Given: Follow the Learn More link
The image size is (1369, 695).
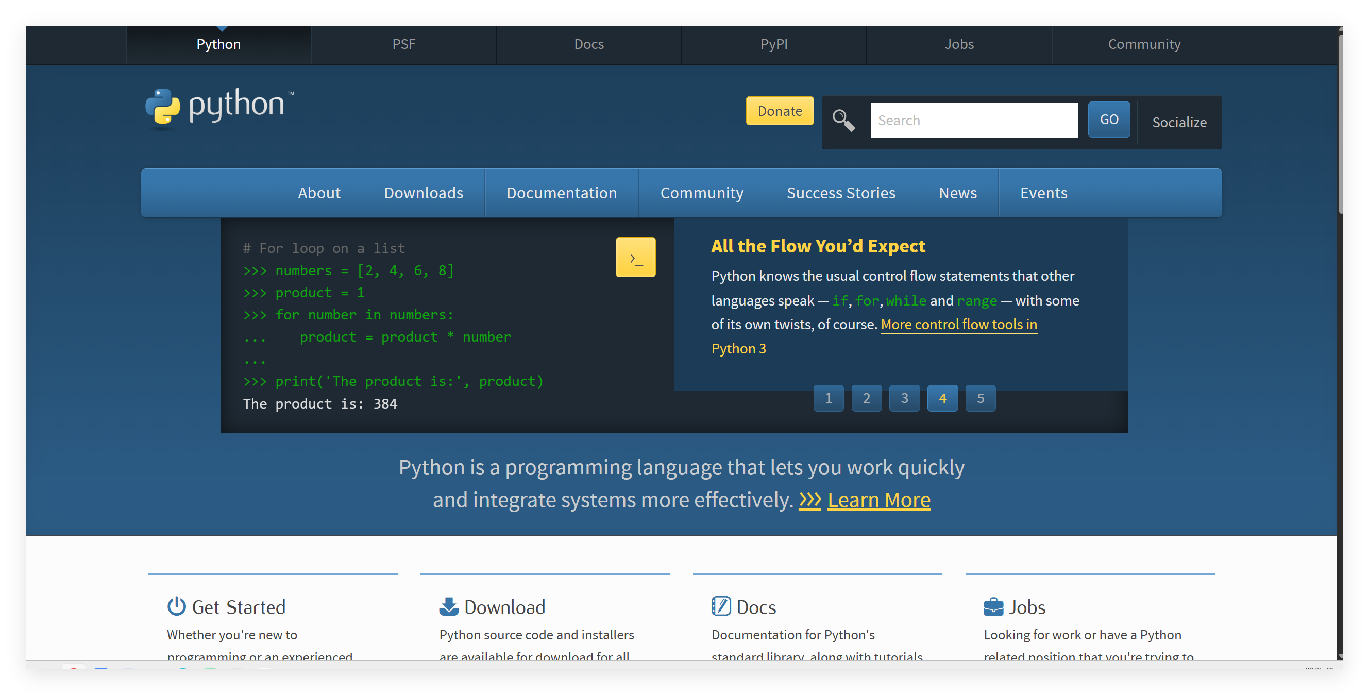Looking at the screenshot, I should coord(878,500).
